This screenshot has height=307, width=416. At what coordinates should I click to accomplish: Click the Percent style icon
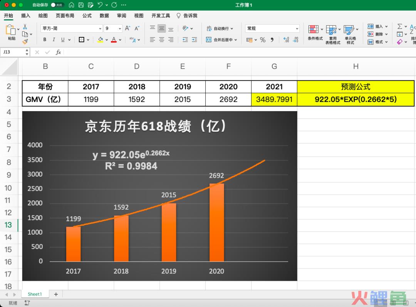click(x=263, y=40)
